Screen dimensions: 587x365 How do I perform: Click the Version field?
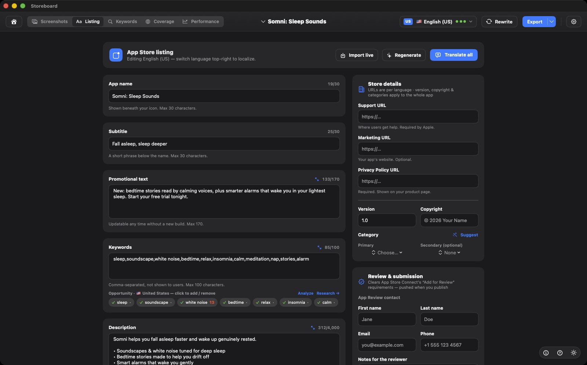click(387, 220)
